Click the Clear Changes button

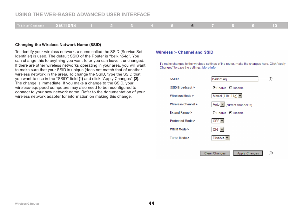(x=215, y=153)
